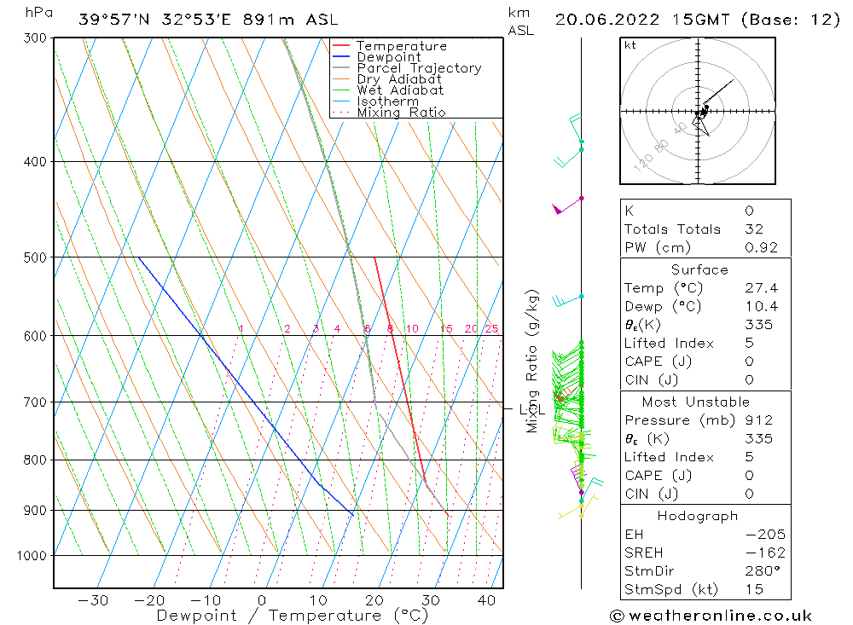The width and height of the screenshot is (853, 625).
Task: Click the 300 hPa pressure label
Action: click(35, 38)
